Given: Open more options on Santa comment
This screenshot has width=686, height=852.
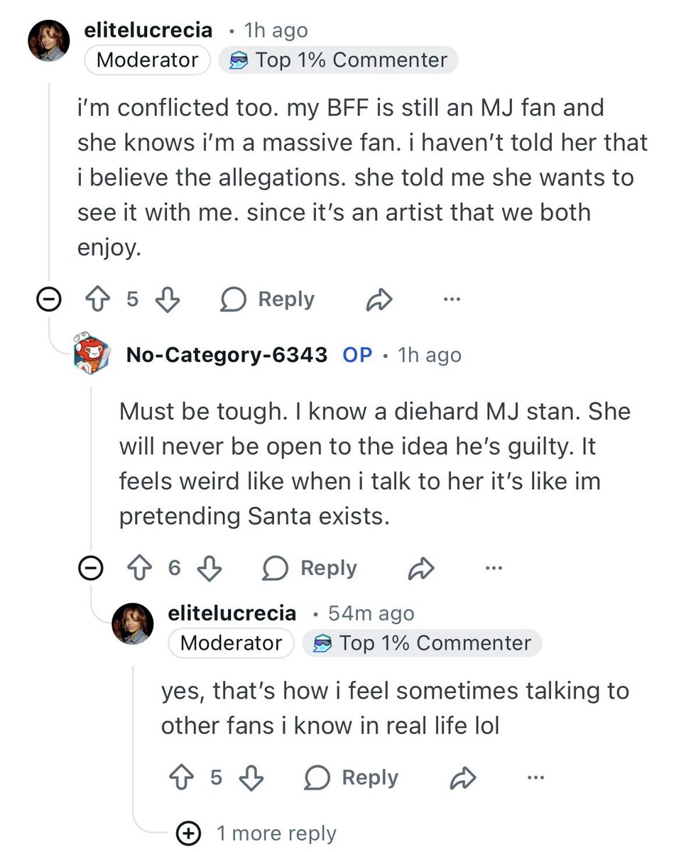Looking at the screenshot, I should pos(494,567).
